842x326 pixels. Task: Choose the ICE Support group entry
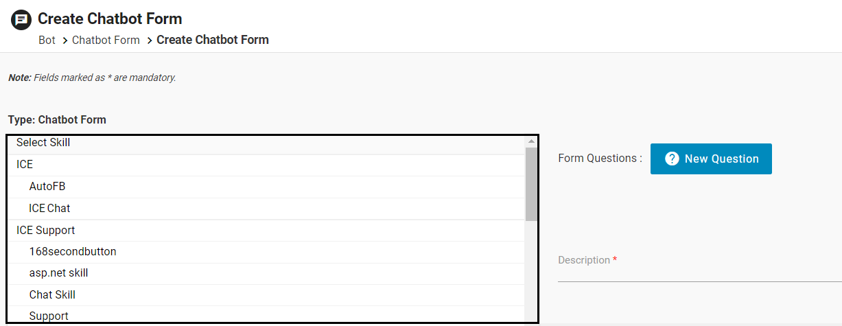pos(45,230)
